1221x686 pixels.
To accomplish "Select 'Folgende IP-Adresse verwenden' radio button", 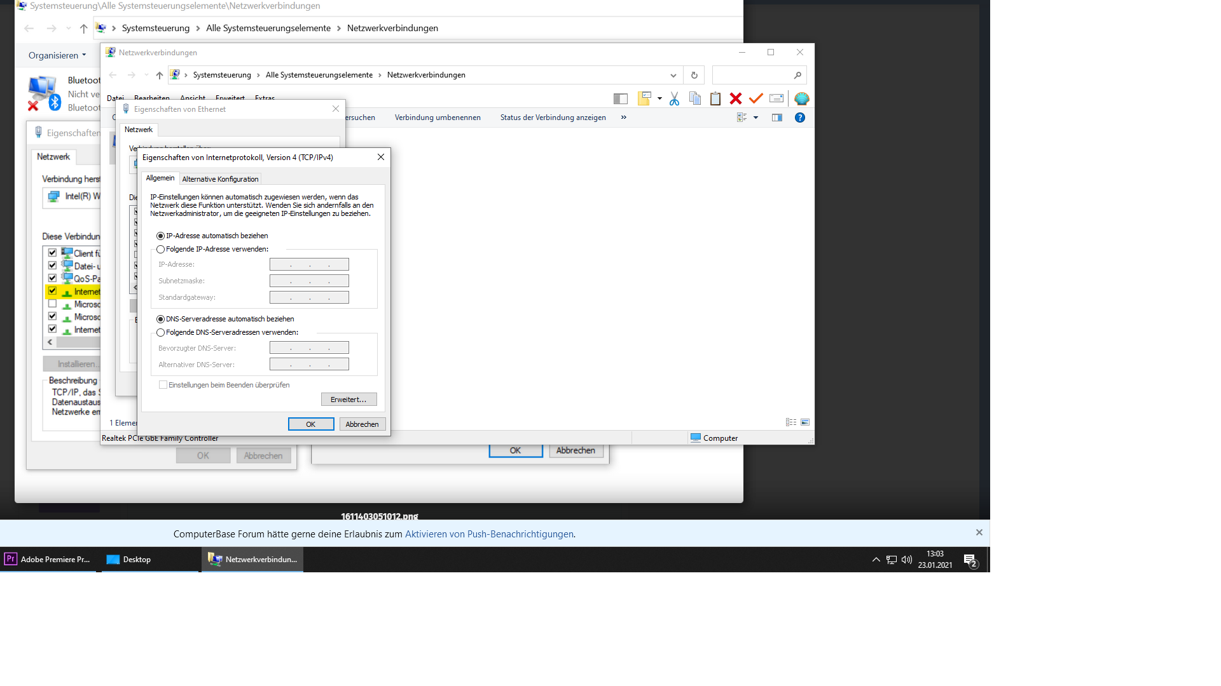I will (x=161, y=250).
